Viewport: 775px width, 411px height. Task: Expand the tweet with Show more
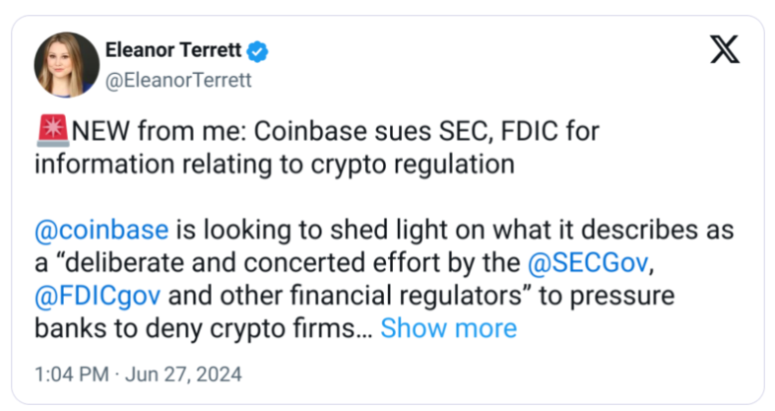click(448, 327)
